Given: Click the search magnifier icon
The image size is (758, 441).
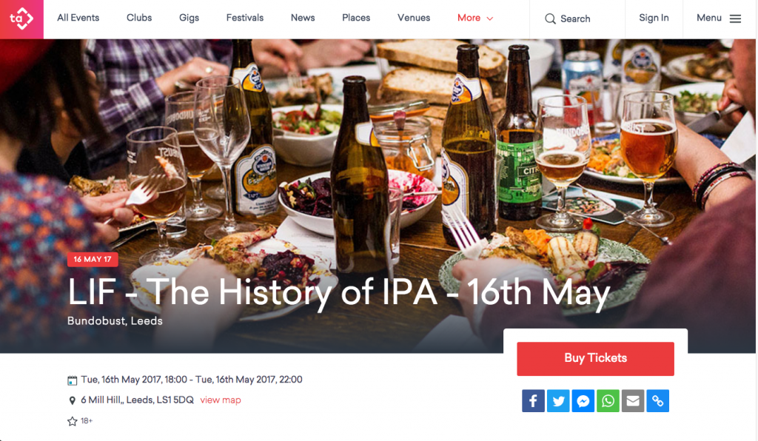Looking at the screenshot, I should click(550, 18).
